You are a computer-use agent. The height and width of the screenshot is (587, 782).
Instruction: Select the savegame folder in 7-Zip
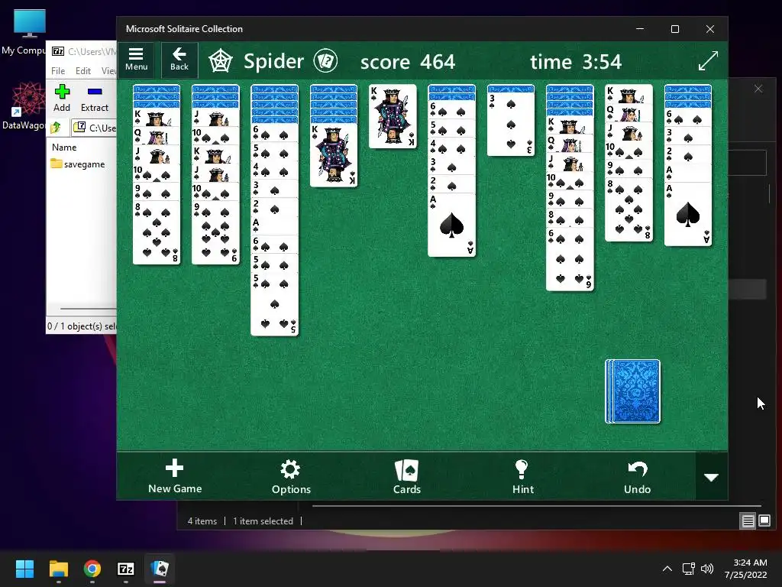point(78,164)
